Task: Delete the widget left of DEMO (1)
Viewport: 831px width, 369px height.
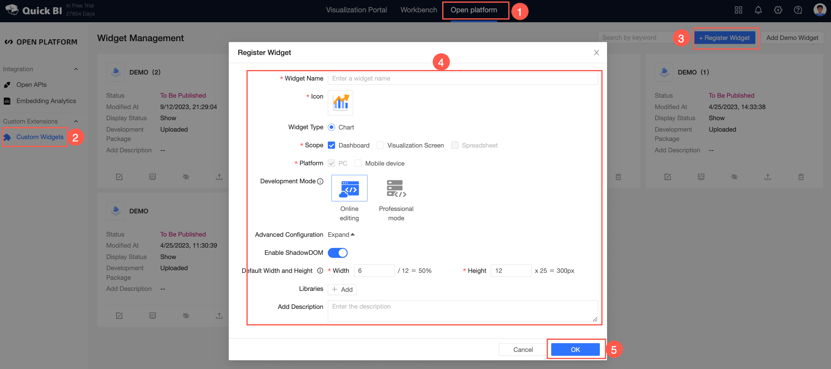Action: click(x=618, y=177)
